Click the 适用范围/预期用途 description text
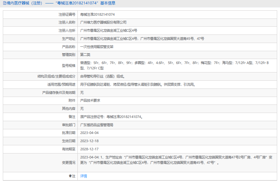Image resolution: width=280 pixels, height=182 pixels. click(x=138, y=84)
